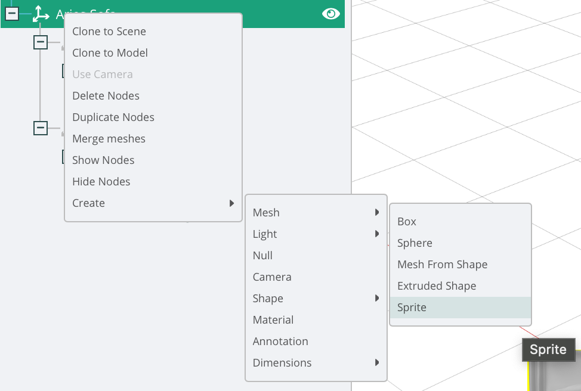Create a Null node
The image size is (581, 391).
click(263, 256)
